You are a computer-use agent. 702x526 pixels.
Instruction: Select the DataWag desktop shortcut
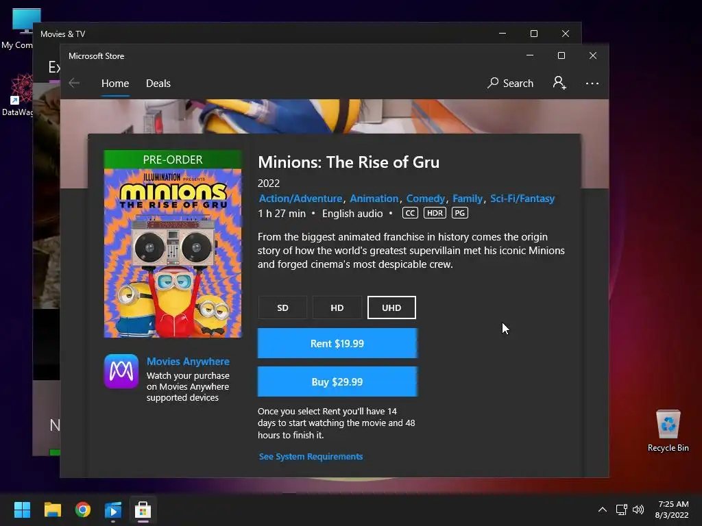(x=18, y=95)
